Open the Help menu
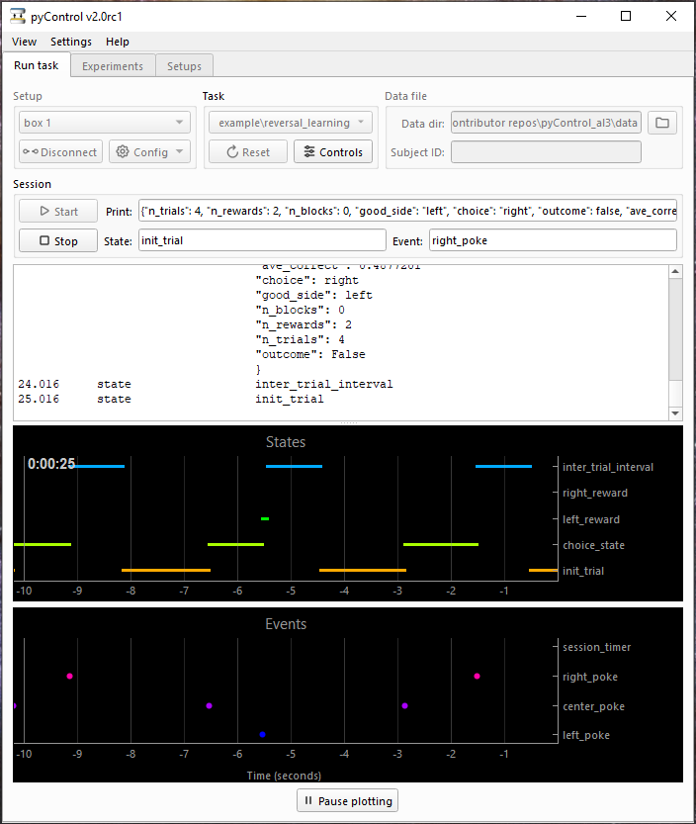The height and width of the screenshot is (824, 696). click(117, 42)
